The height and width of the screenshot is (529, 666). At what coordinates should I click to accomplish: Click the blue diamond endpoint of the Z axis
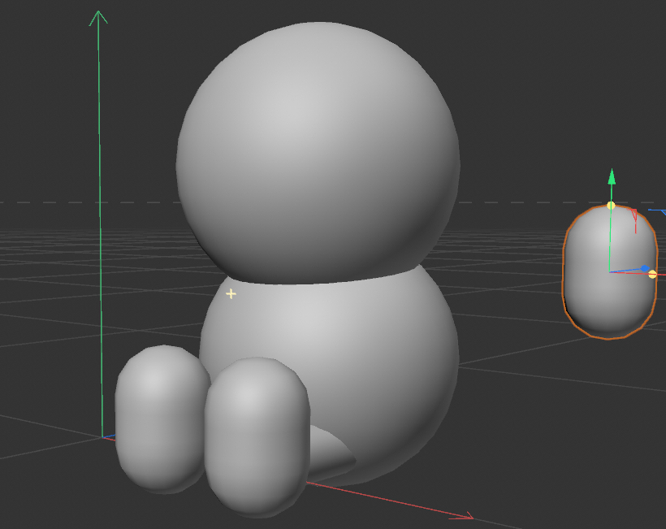(x=646, y=269)
